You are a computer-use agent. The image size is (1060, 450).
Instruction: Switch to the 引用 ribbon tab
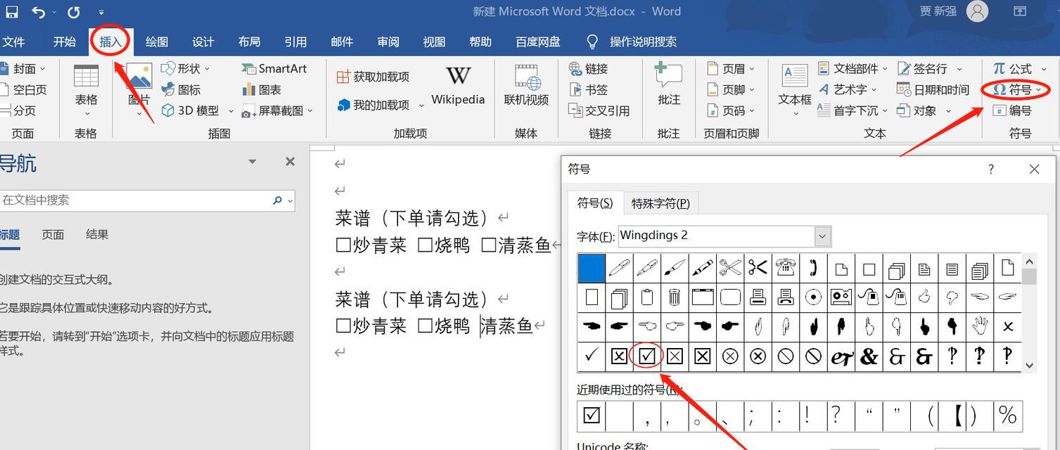pos(295,42)
